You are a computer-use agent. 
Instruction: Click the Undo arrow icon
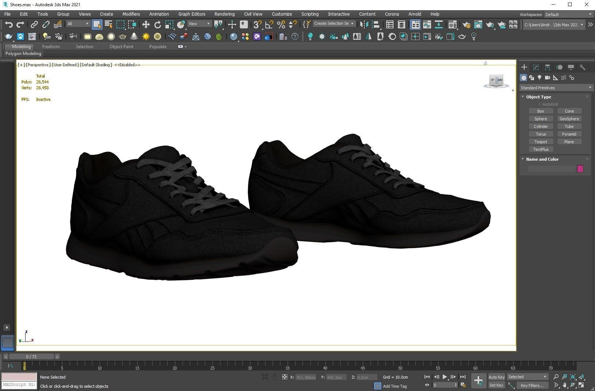point(9,24)
